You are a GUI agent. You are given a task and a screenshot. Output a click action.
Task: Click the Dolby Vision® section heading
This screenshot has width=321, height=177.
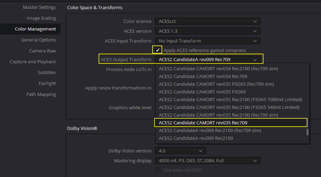click(x=82, y=128)
